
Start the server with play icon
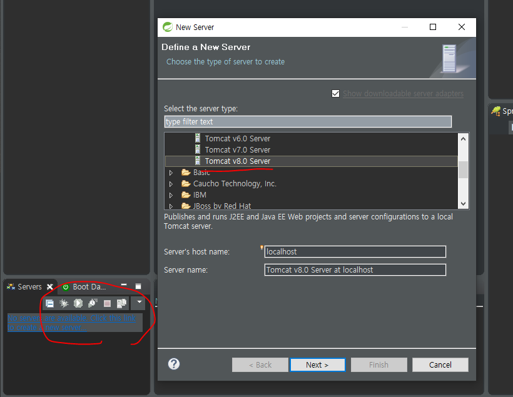coord(78,303)
